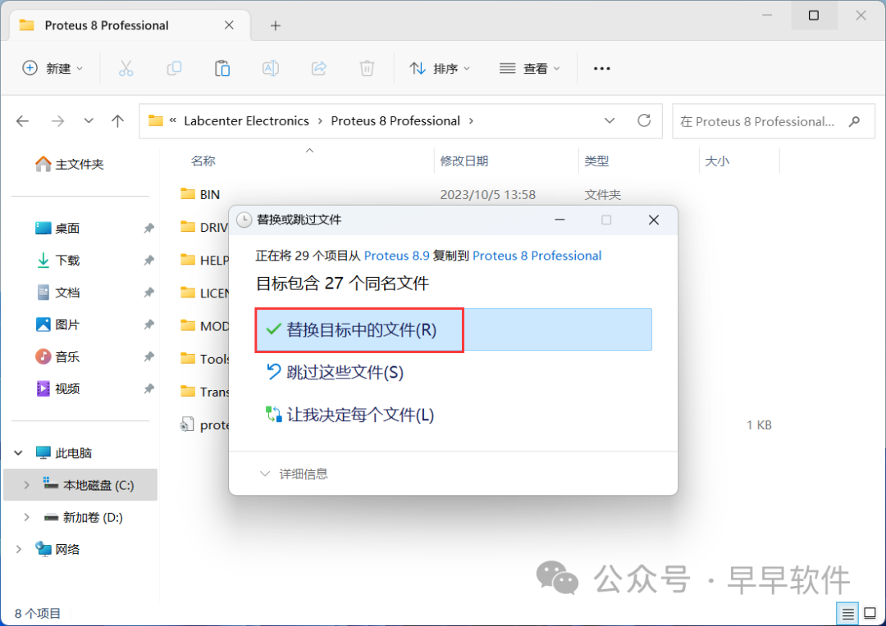Click the Delete trash bin icon
The image size is (886, 626).
pyautogui.click(x=367, y=69)
